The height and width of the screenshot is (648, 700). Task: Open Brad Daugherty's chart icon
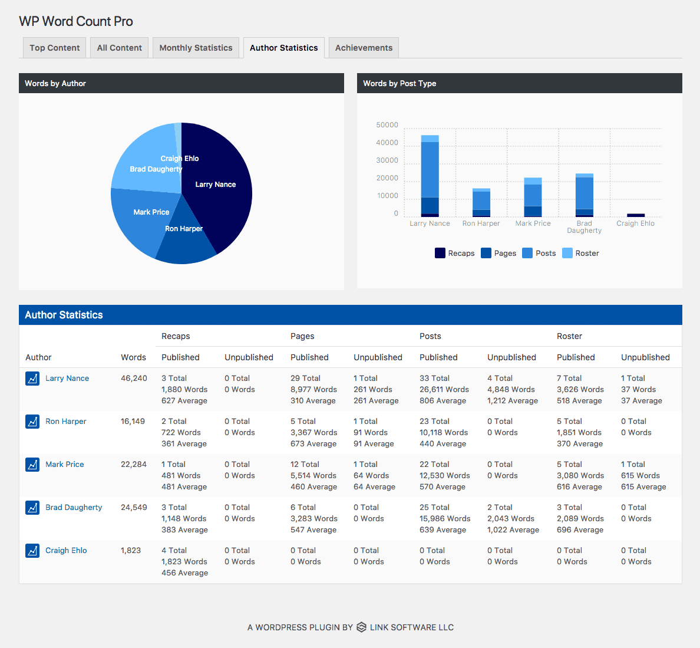click(x=32, y=507)
